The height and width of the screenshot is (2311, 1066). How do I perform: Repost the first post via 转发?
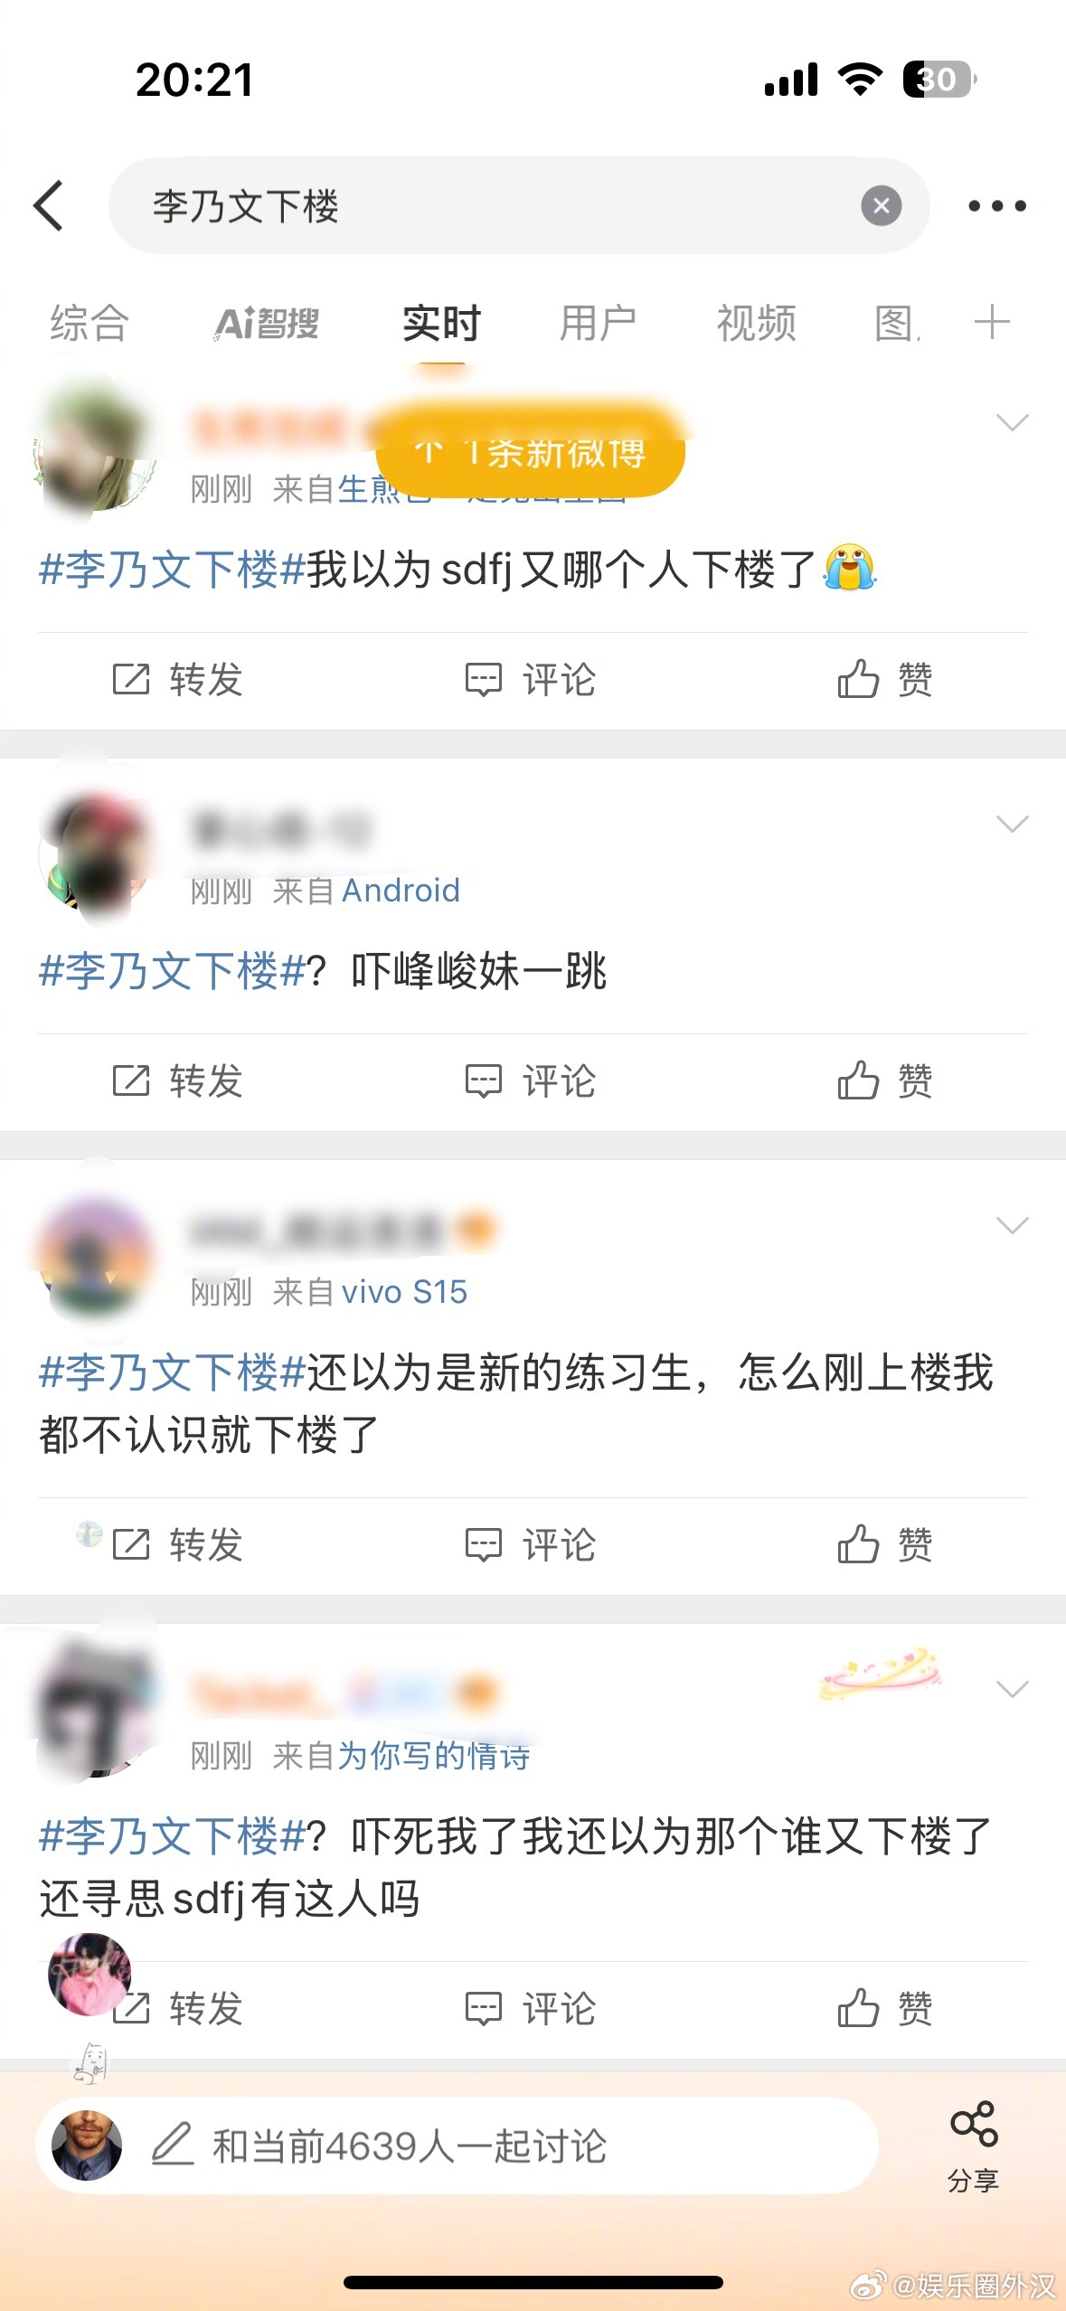tap(177, 679)
